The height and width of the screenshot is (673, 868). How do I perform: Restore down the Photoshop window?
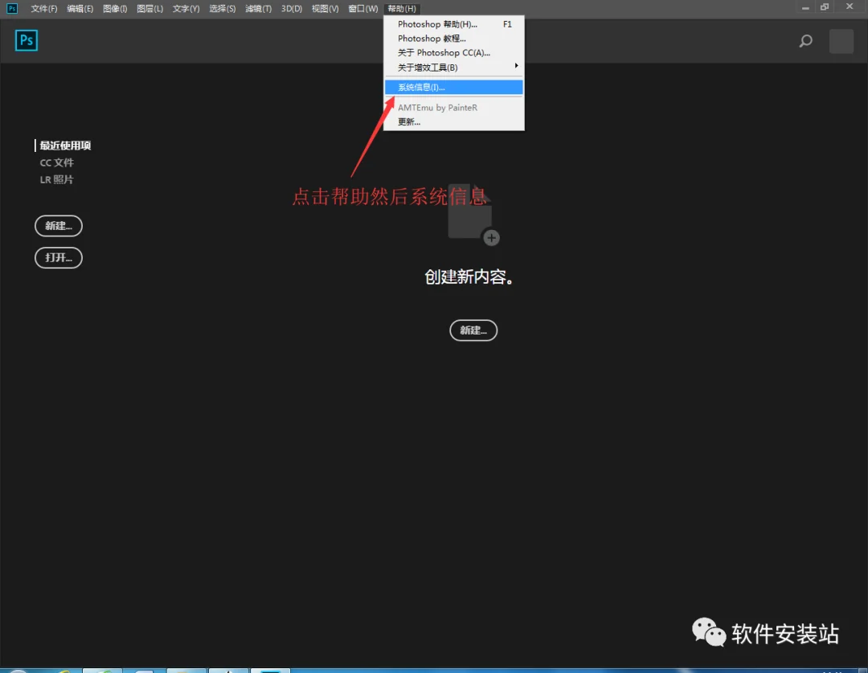825,7
